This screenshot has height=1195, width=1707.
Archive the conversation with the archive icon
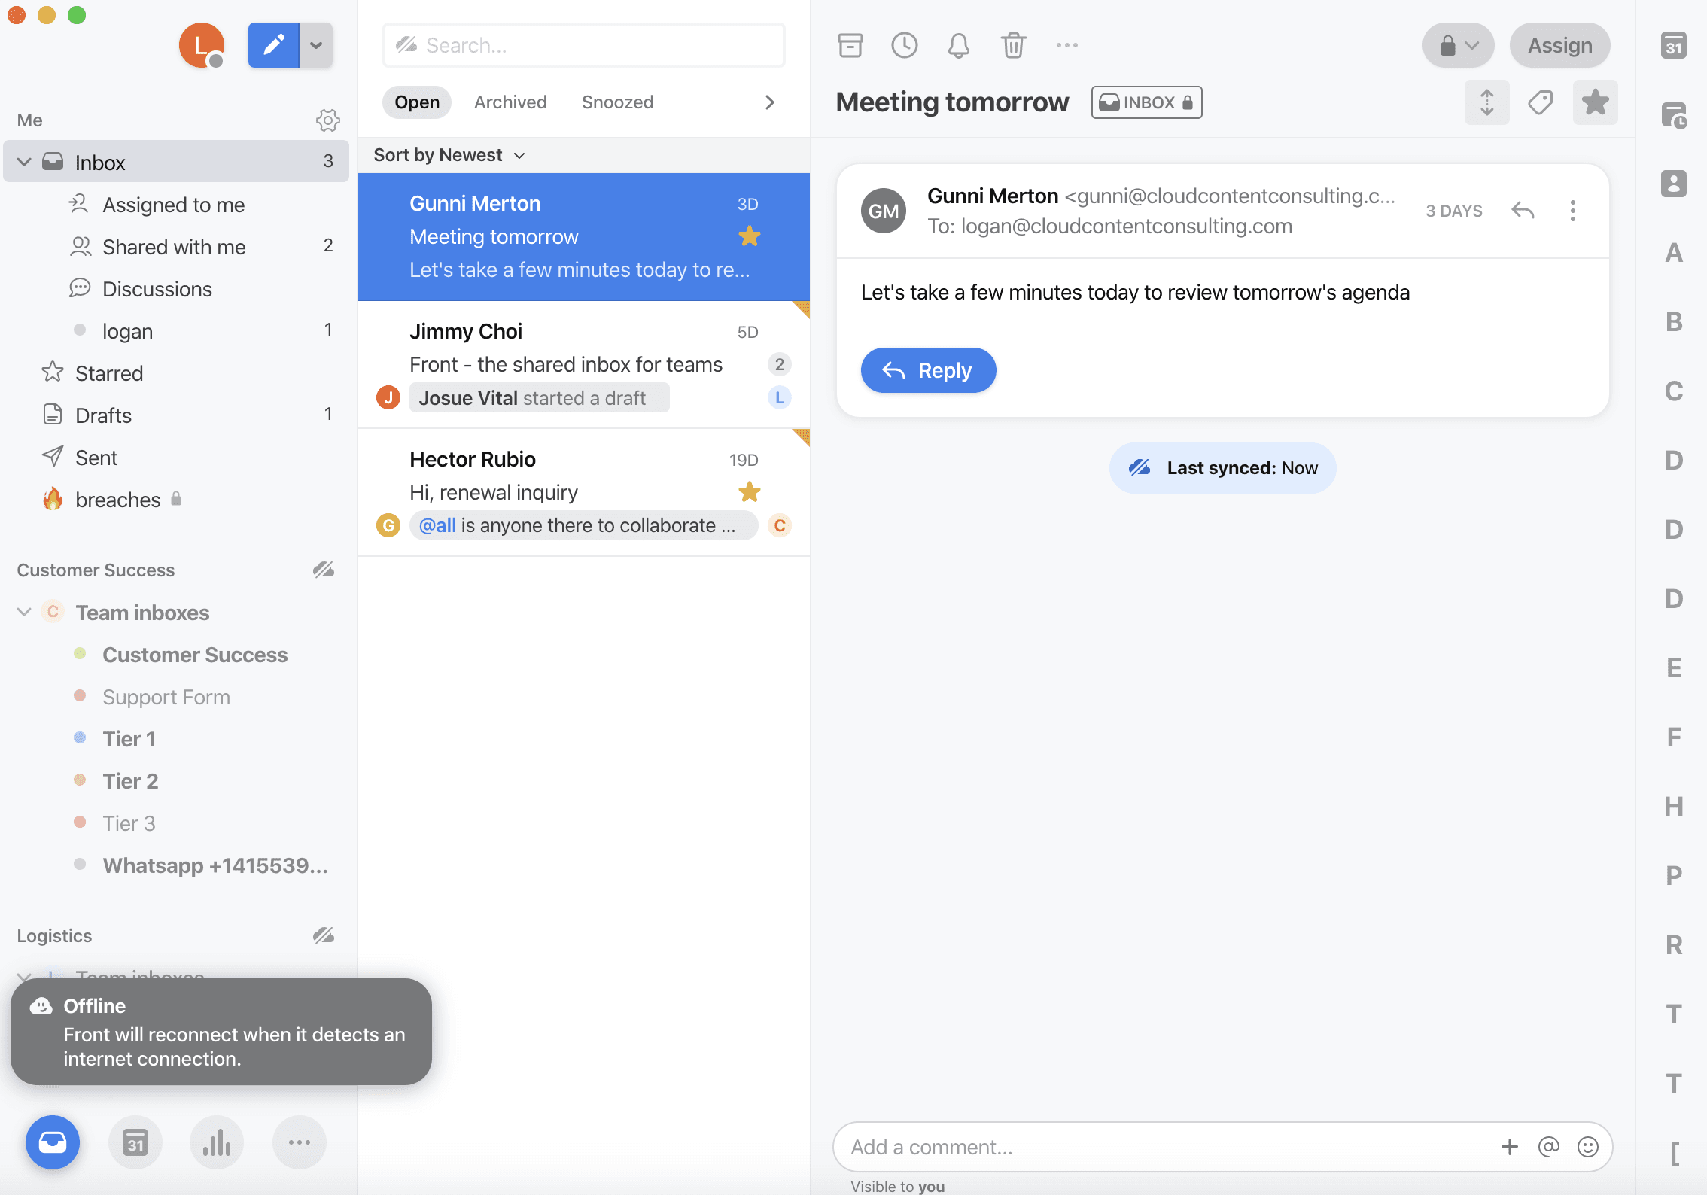[850, 45]
